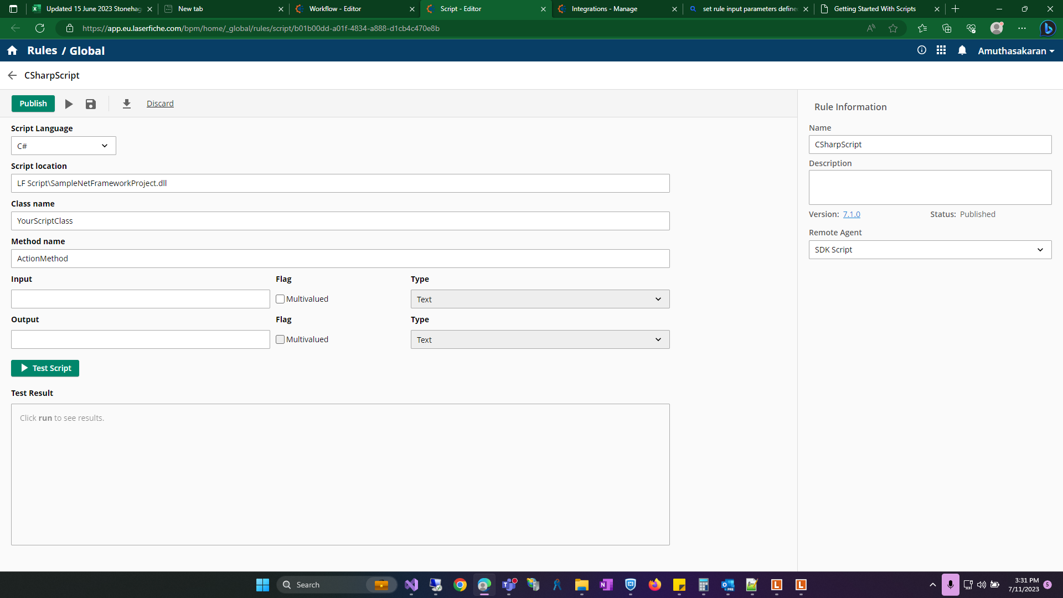This screenshot has width=1063, height=598.
Task: Open the Output Type Text dropdown
Action: coord(540,340)
